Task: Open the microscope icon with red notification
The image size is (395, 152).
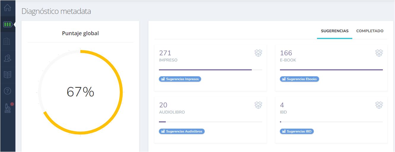Action: coord(8,108)
